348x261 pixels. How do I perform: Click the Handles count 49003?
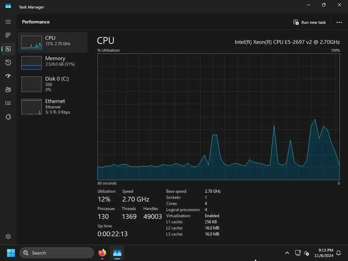tap(153, 216)
